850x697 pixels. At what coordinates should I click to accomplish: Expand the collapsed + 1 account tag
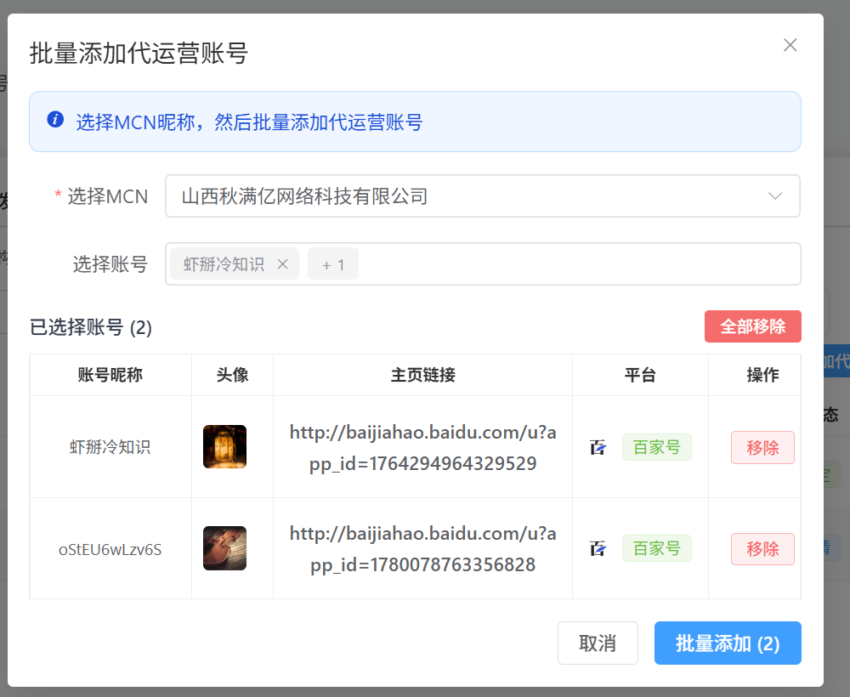pos(333,264)
